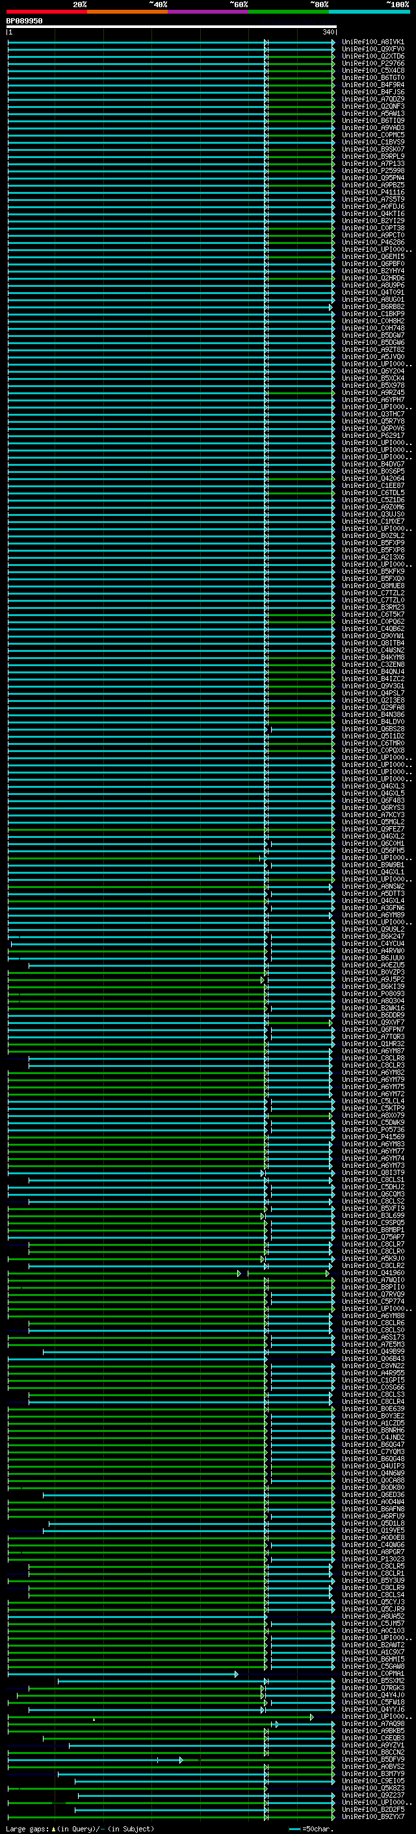Viewport: 416px width, 1834px height.
Task: Select hit UniRef100_P41569
Action: click(x=373, y=1137)
